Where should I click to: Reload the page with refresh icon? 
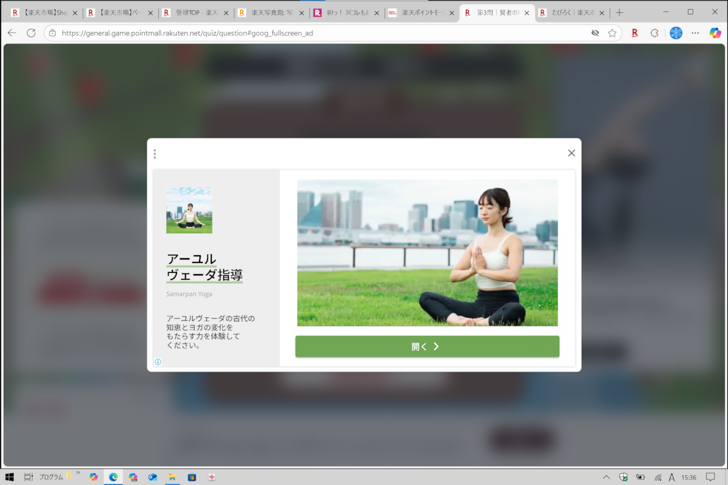tap(31, 33)
